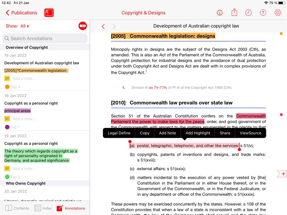Tap the 12:42 status bar clock

click(6, 3)
